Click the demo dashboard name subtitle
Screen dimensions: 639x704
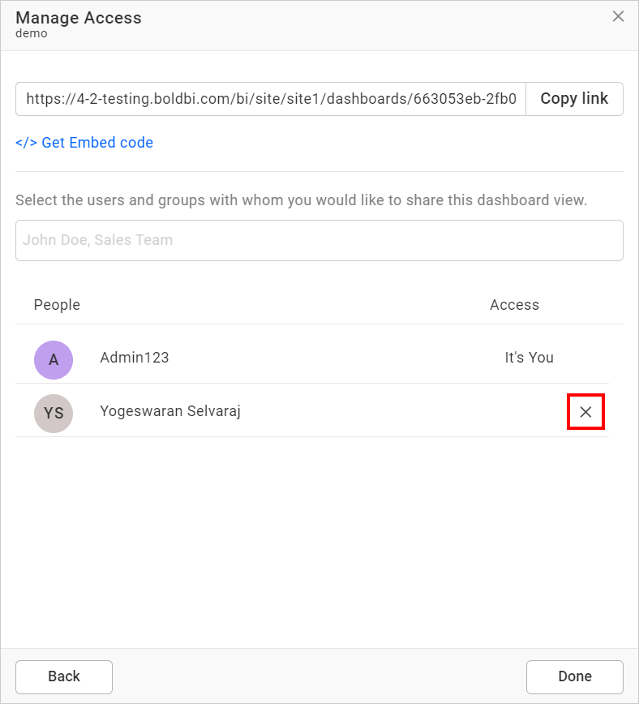point(32,34)
